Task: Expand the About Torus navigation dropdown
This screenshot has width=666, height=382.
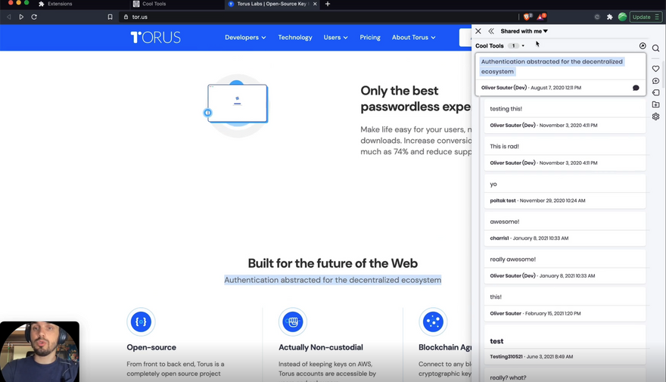Action: (x=413, y=37)
